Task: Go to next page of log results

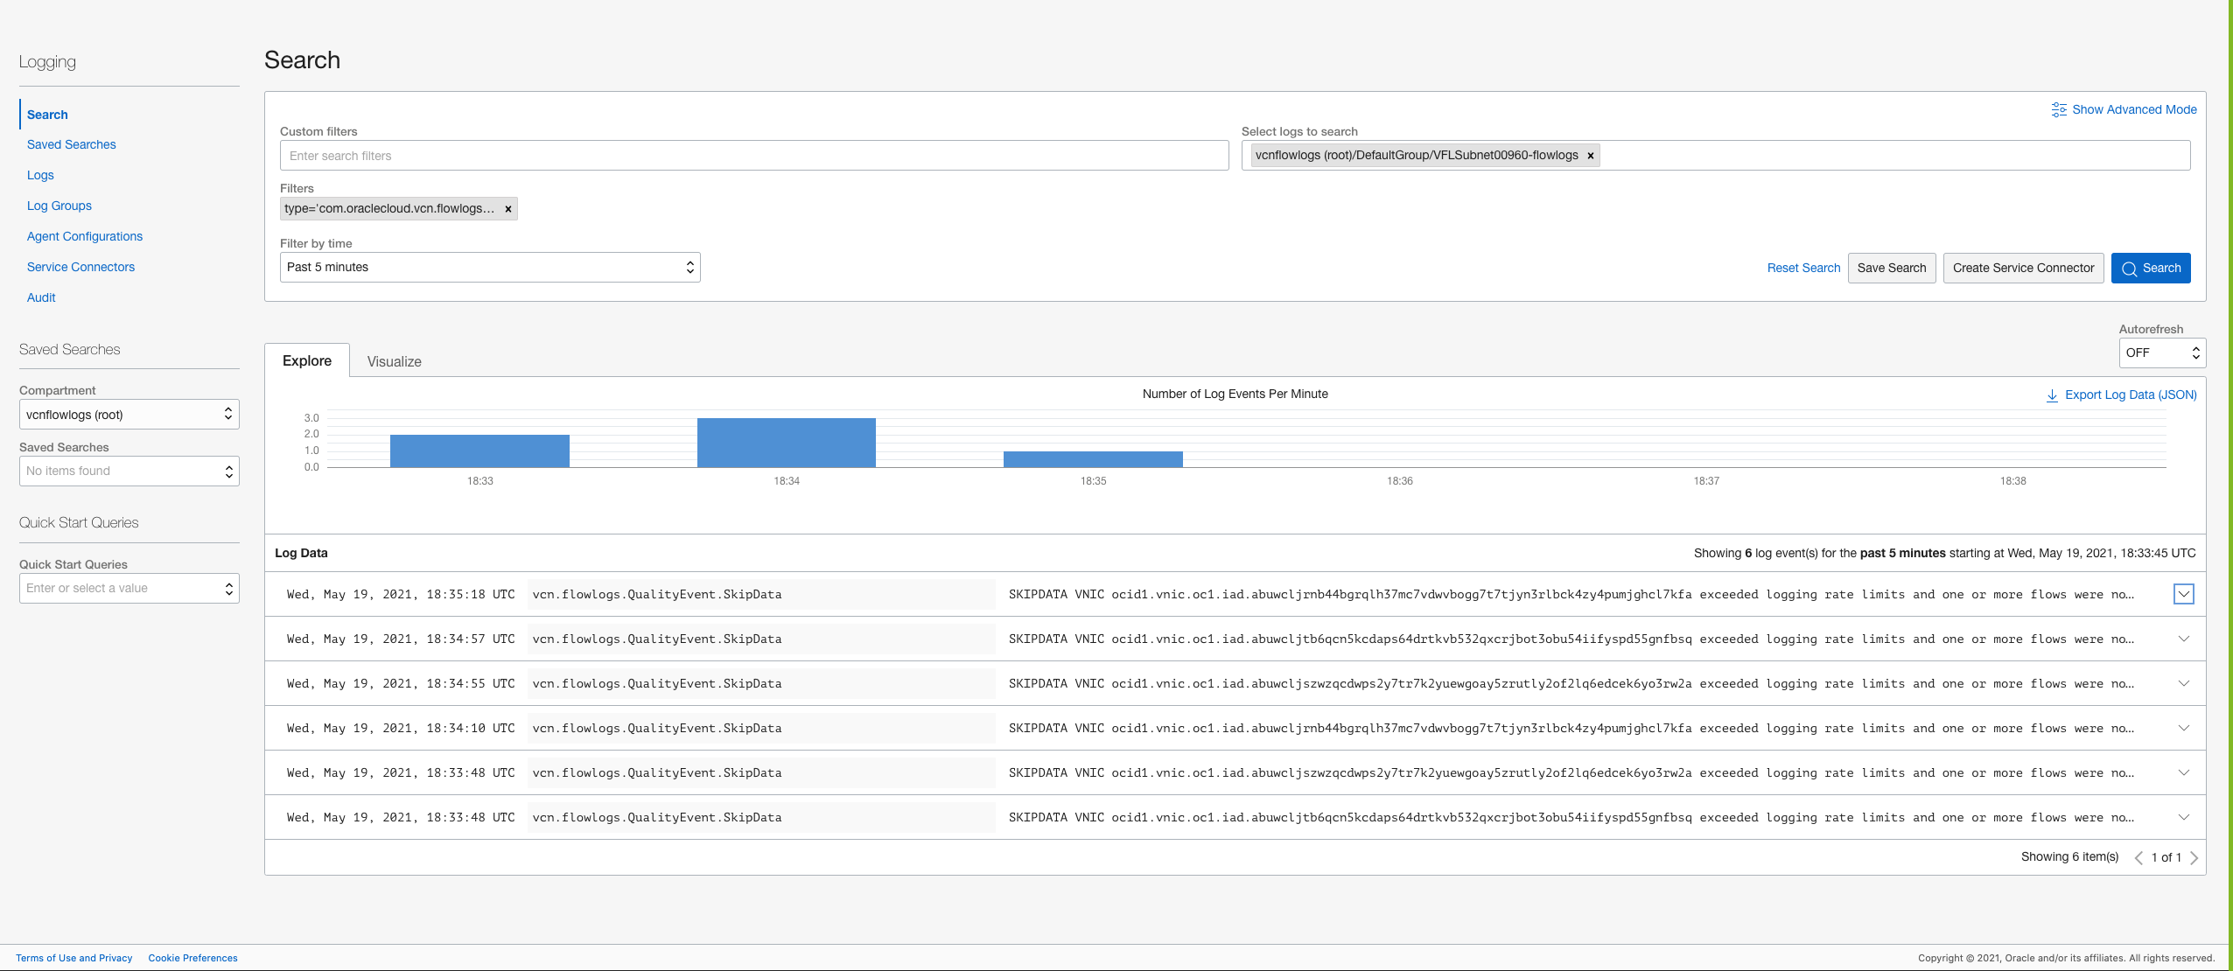Action: [x=2194, y=858]
